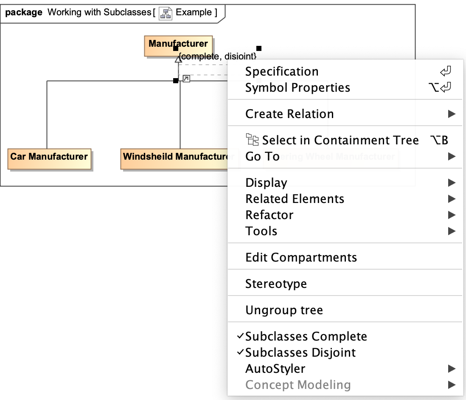Click the small shortcut arrow icon on line
This screenshot has width=466, height=400.
186,79
